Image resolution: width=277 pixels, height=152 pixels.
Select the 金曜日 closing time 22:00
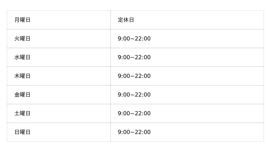[143, 95]
